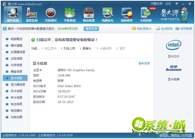Open the 电脑优化 PC optimization tool

(108, 15)
